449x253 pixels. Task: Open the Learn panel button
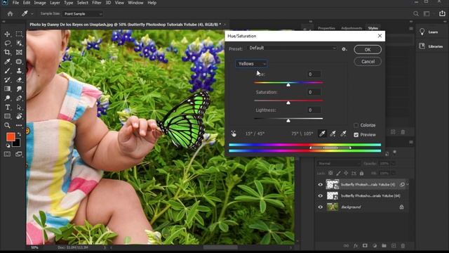pos(429,32)
